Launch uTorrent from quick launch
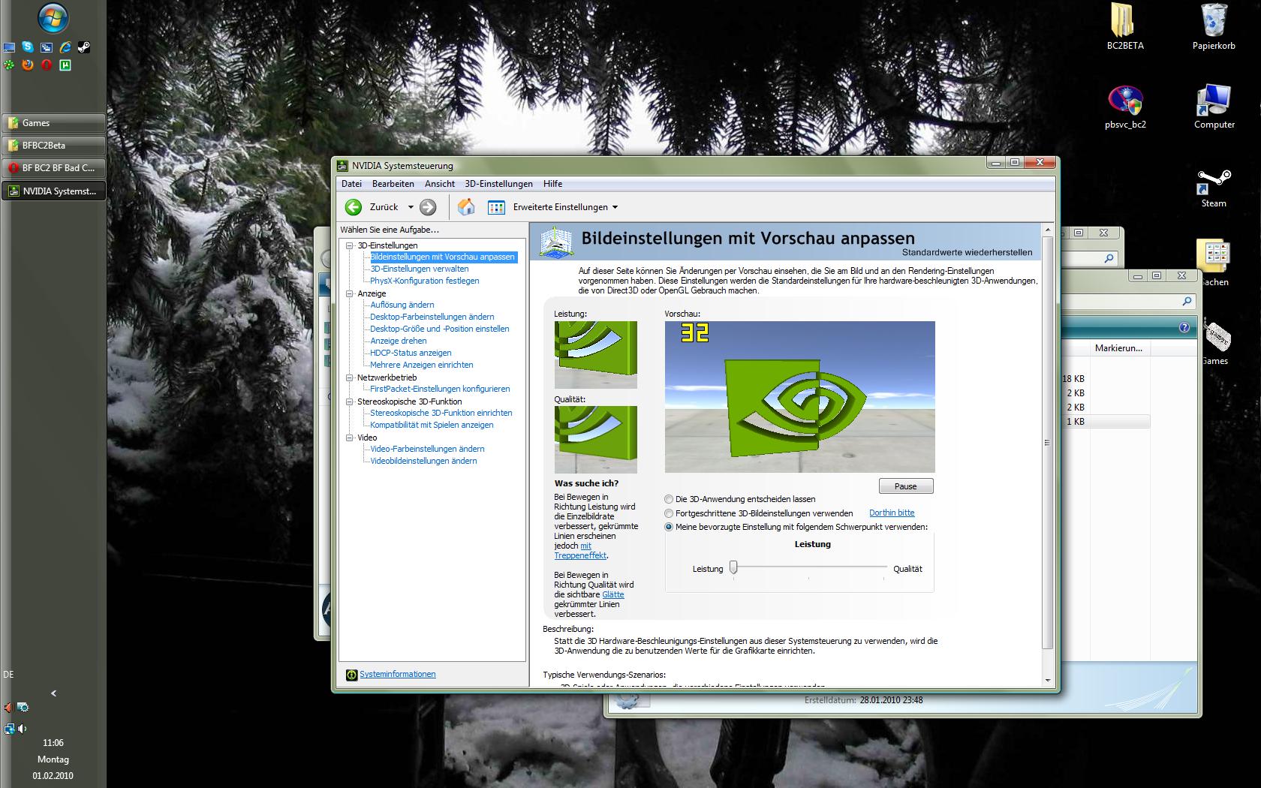1261x788 pixels. pos(65,65)
